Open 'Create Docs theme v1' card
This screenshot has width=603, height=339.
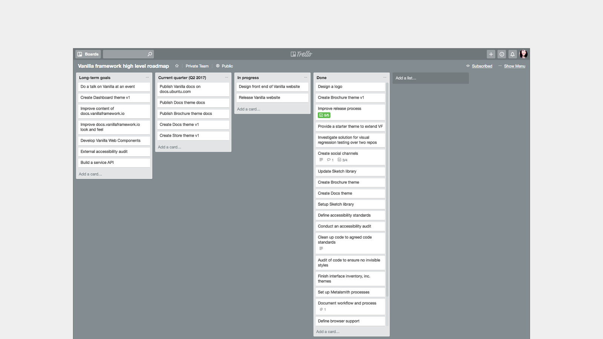pyautogui.click(x=193, y=124)
